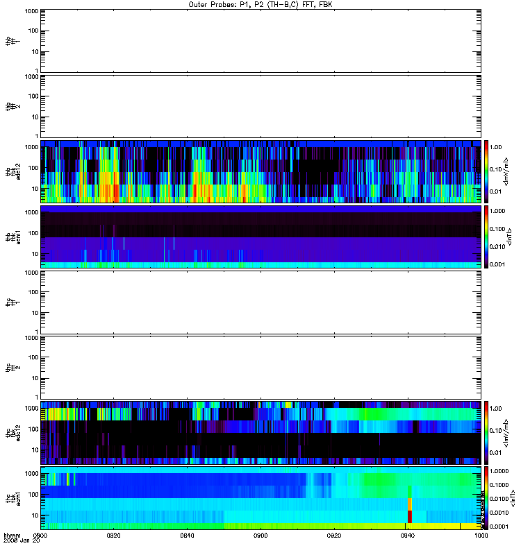Click the red spike near 0940 in thc scm1
Image resolution: width=521 pixels, height=555 pixels.
pyautogui.click(x=410, y=516)
